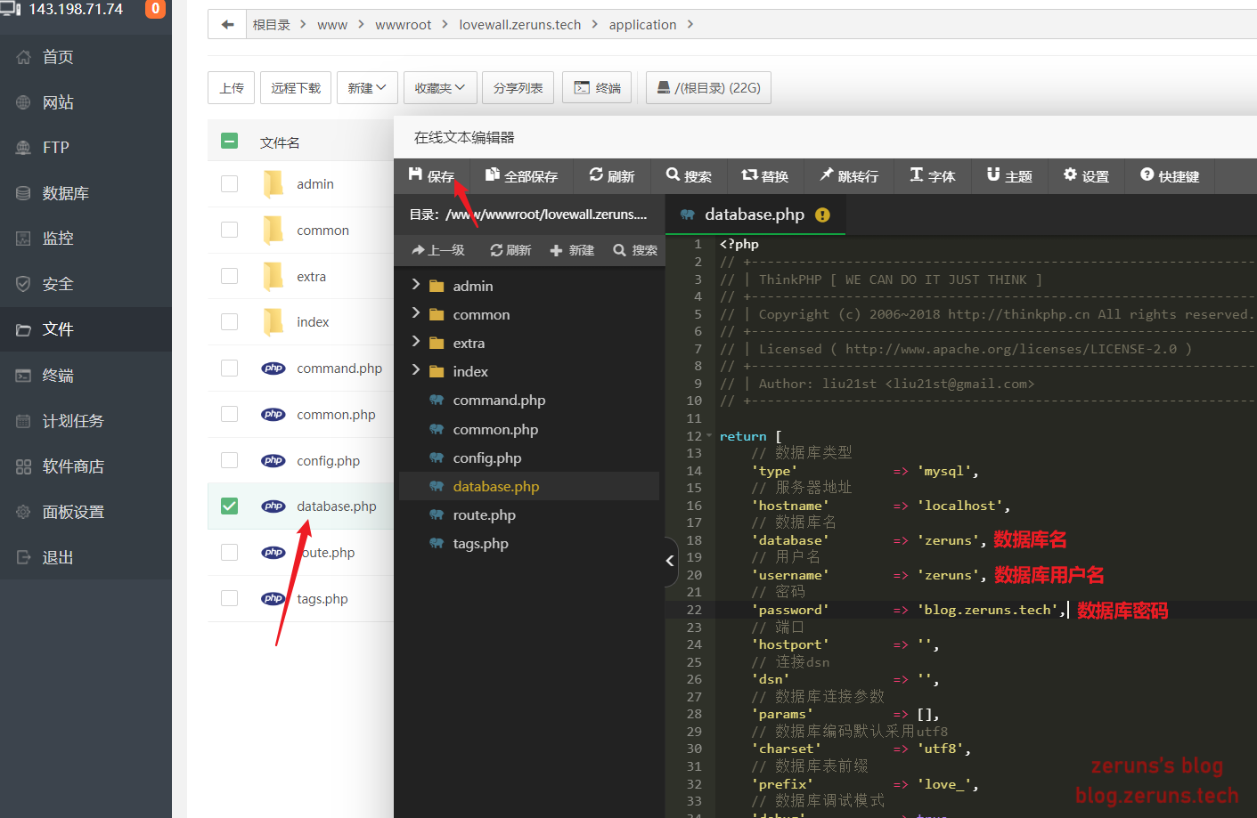Click the orange notification badge 0
The height and width of the screenshot is (818, 1257).
[155, 9]
